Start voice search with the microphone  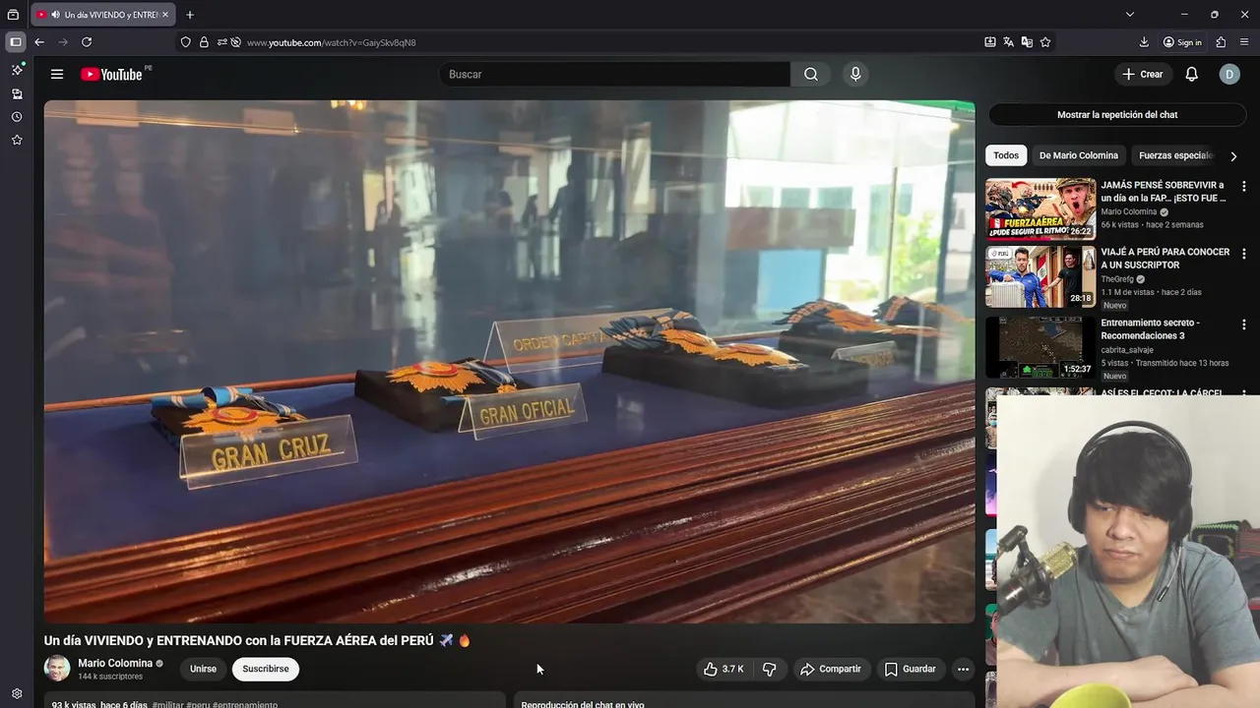[855, 74]
